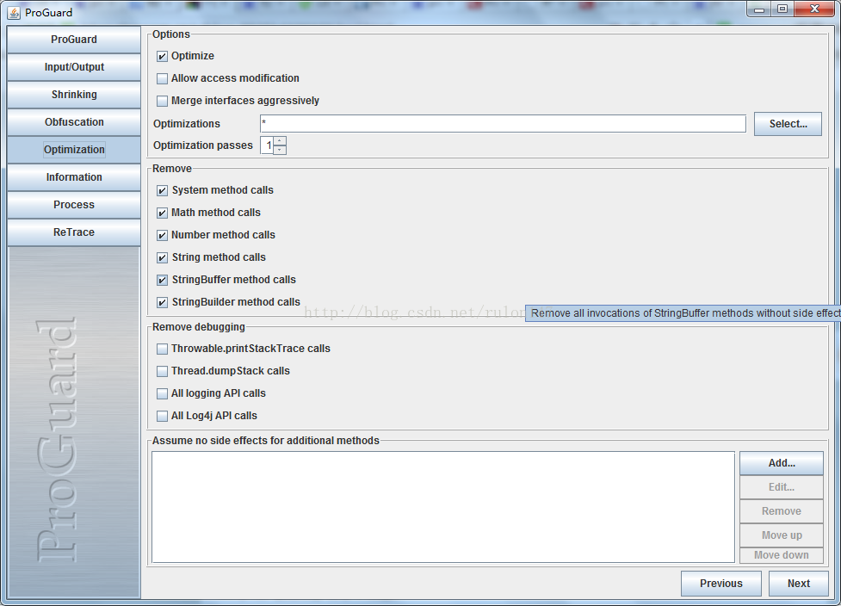Image resolution: width=841 pixels, height=606 pixels.
Task: Open the Obfuscation tab
Action: click(x=74, y=122)
